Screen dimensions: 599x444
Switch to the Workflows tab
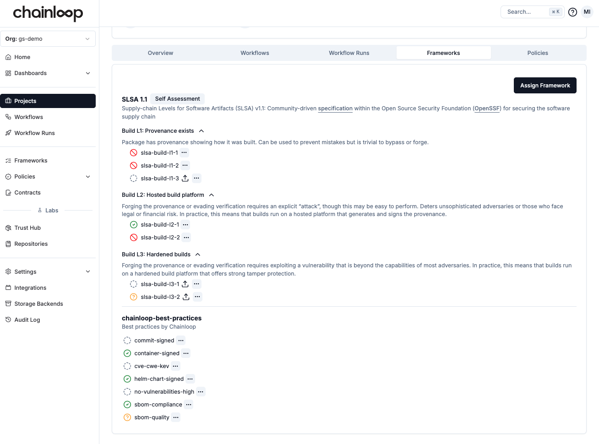(255, 53)
